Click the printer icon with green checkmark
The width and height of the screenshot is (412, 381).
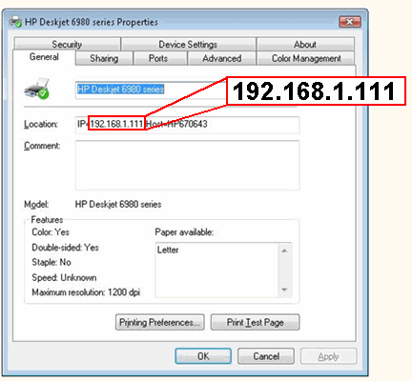coord(37,89)
